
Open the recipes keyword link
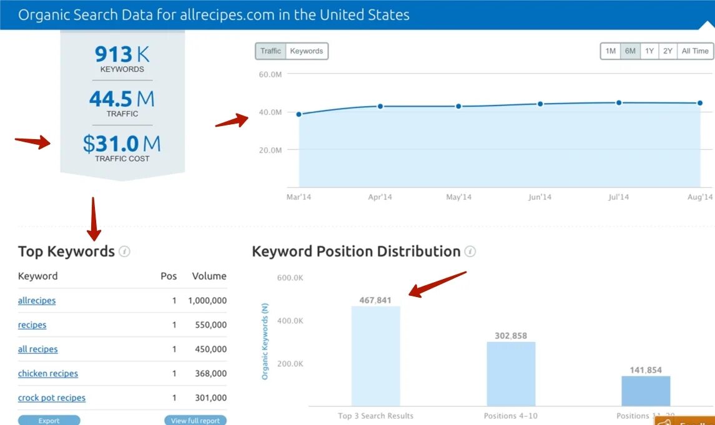point(32,325)
